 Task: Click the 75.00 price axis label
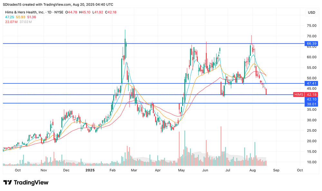pyautogui.click(x=311, y=26)
